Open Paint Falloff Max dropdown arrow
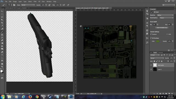The height and width of the screenshot is (99, 176). click(x=172, y=24)
